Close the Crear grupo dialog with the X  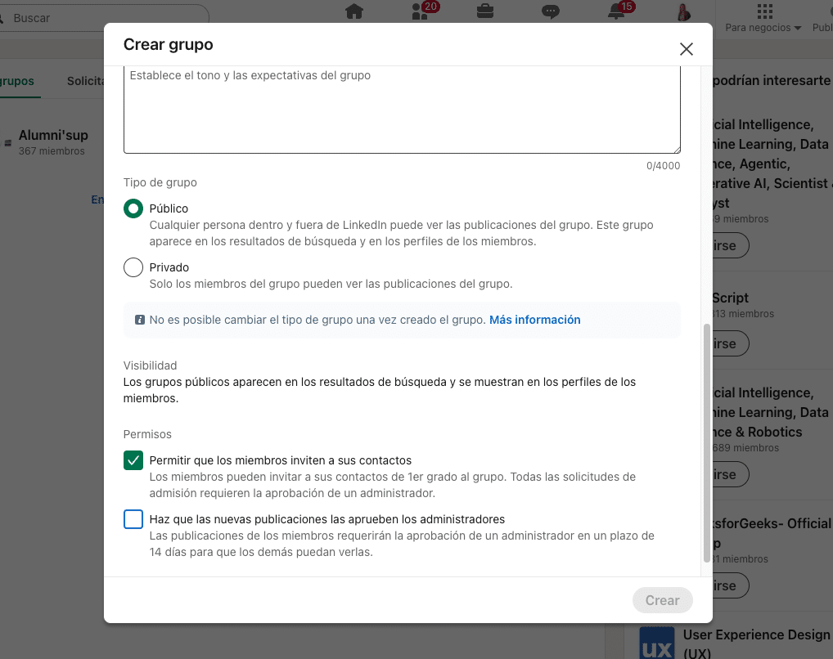point(686,49)
